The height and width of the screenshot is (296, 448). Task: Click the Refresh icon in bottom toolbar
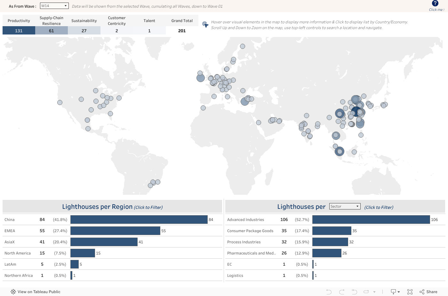[x=366, y=292]
